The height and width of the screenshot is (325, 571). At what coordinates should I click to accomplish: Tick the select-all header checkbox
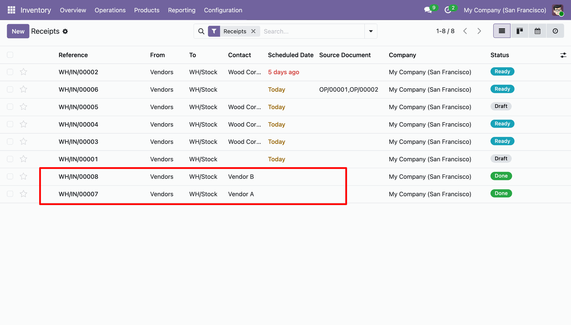pyautogui.click(x=10, y=55)
